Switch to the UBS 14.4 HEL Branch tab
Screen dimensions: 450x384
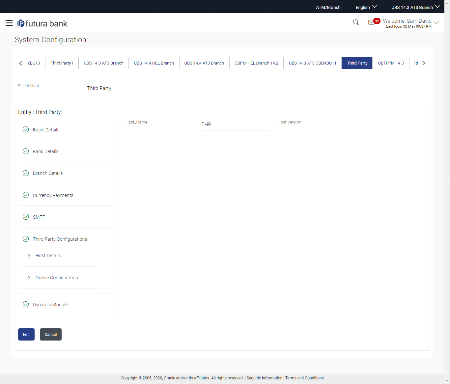coord(154,63)
